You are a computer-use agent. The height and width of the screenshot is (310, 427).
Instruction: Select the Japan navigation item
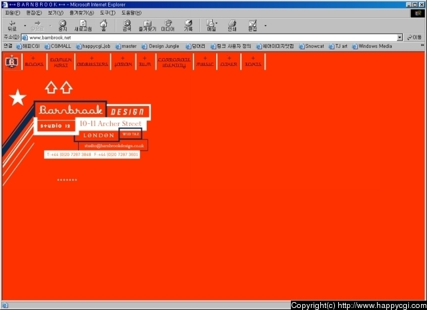[123, 62]
